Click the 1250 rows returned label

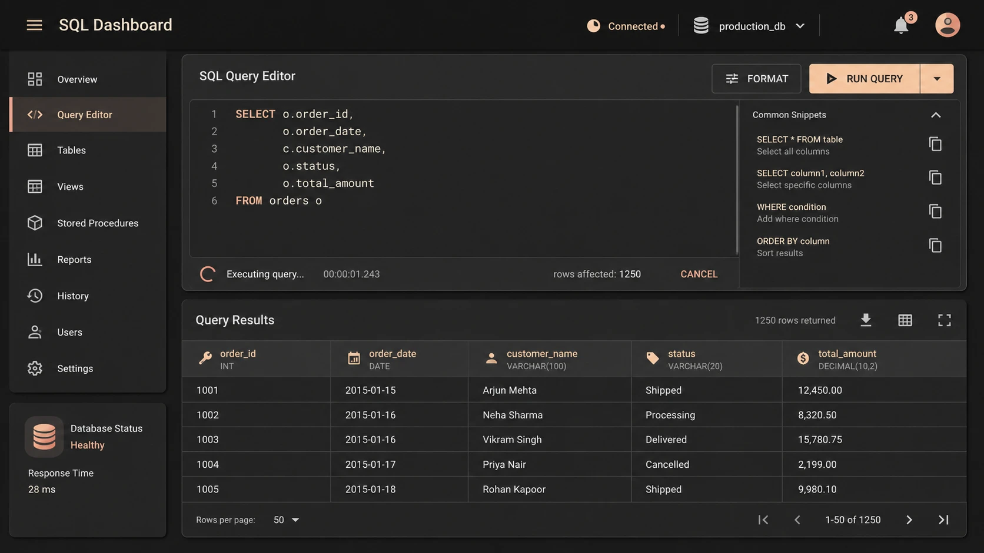(795, 320)
